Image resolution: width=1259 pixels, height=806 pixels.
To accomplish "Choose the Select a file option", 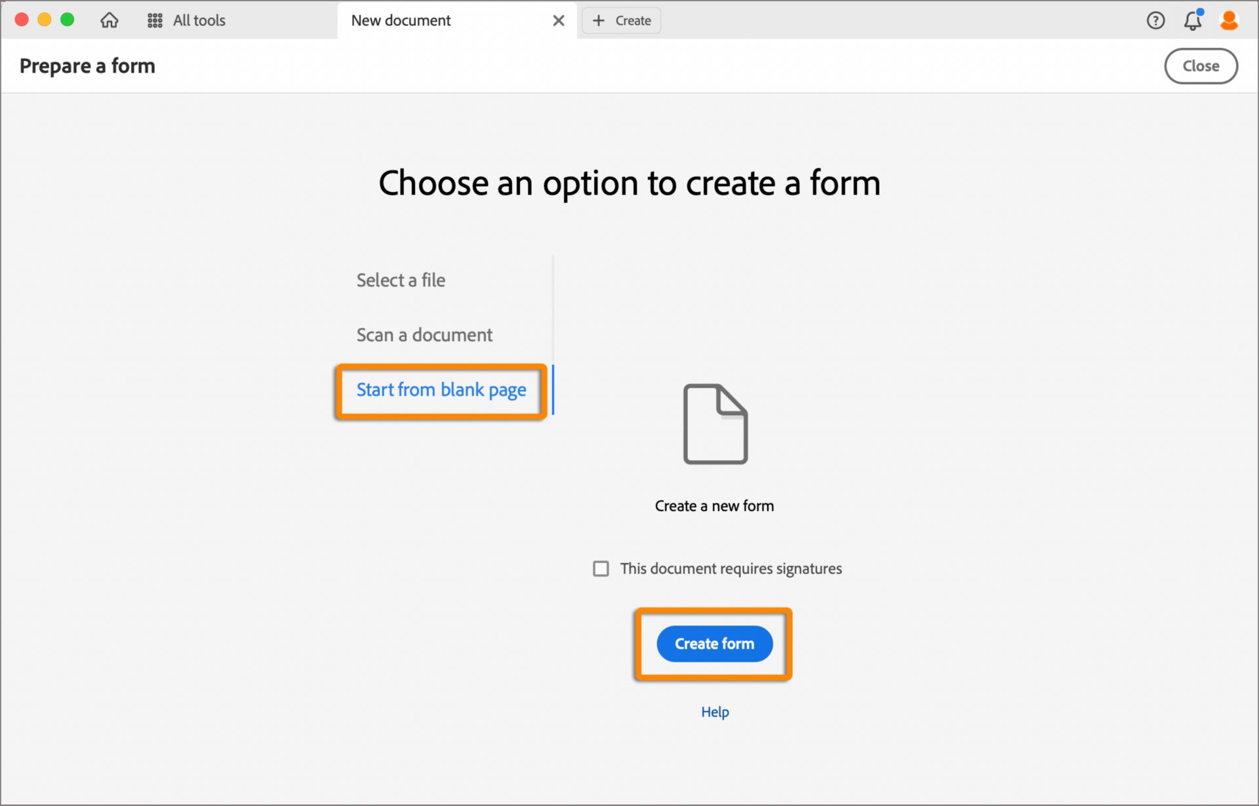I will coord(401,280).
